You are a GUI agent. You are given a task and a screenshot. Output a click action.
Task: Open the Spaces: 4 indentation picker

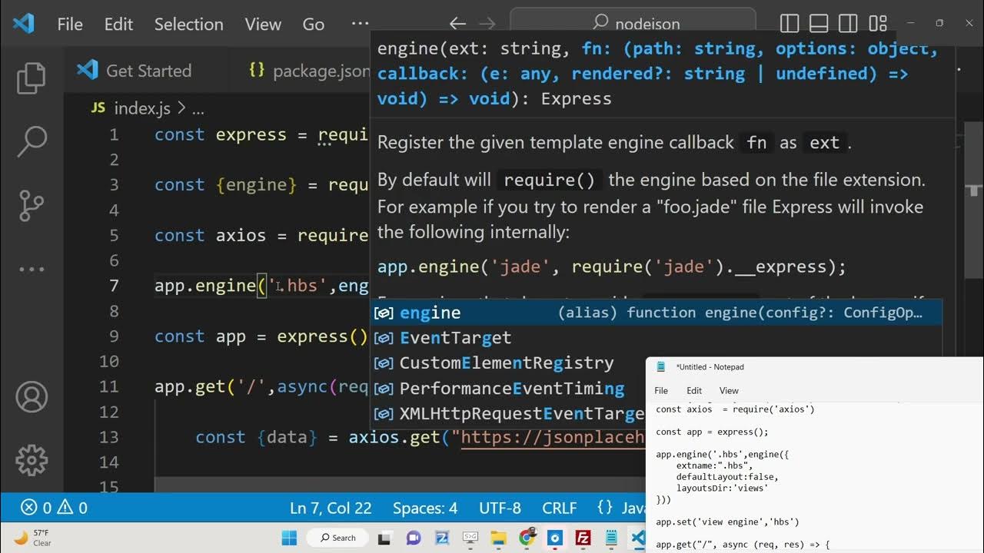coord(424,508)
